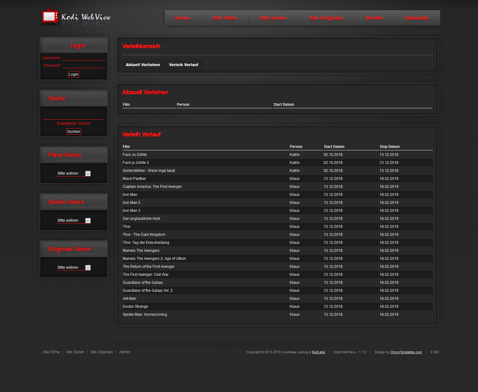Open ChocoTemplates.com design credit link
Viewport: 478px width, 392px height.
pyautogui.click(x=406, y=352)
